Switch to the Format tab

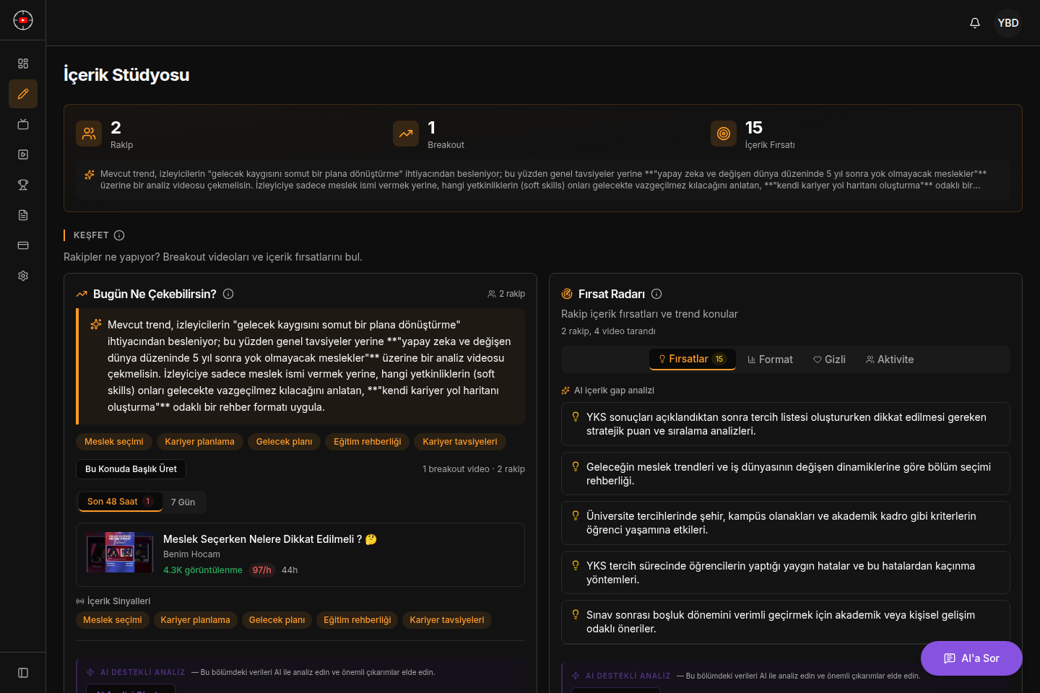pyautogui.click(x=770, y=359)
